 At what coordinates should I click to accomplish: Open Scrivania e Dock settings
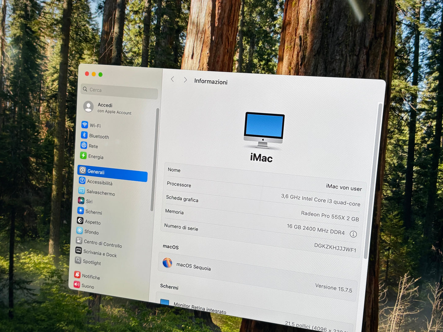pyautogui.click(x=79, y=251)
